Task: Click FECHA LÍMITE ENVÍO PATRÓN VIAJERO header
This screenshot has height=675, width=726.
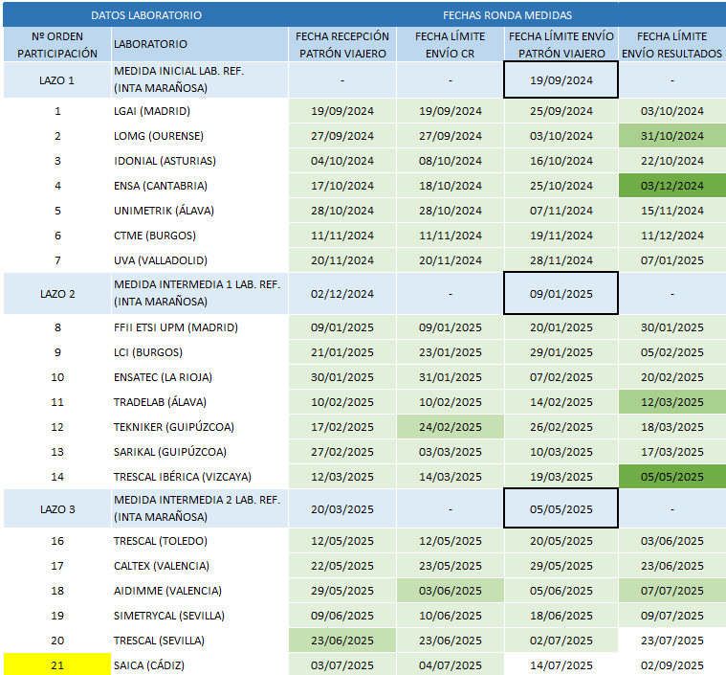Action: click(561, 44)
